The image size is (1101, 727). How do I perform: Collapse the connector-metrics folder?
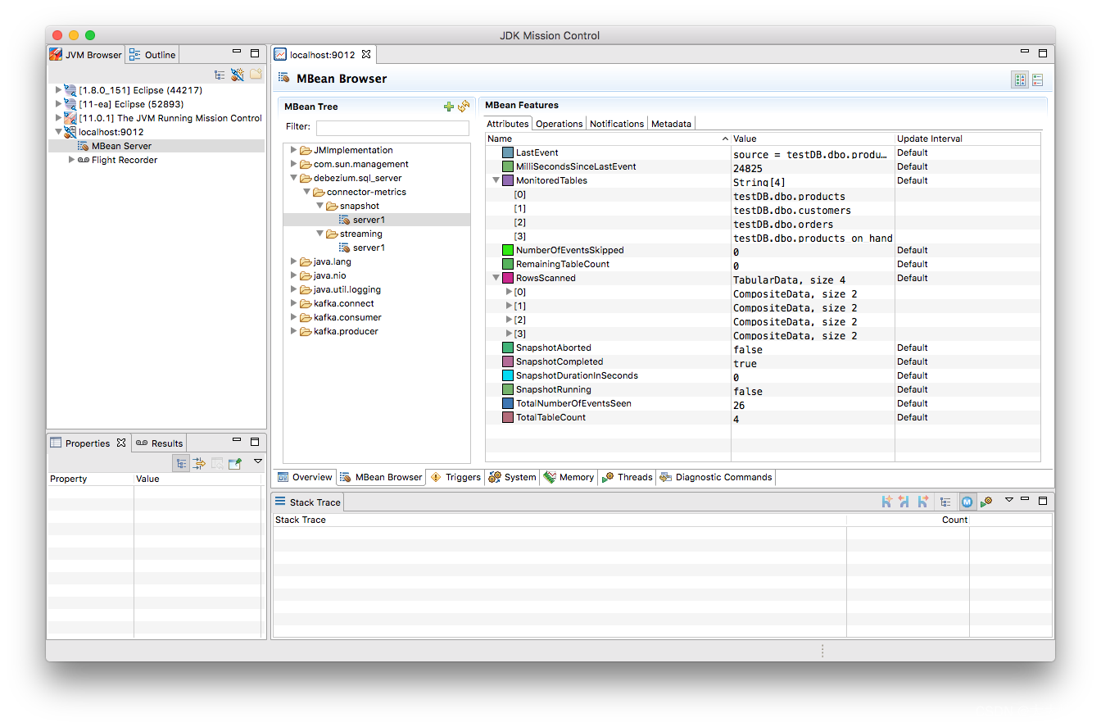point(307,192)
